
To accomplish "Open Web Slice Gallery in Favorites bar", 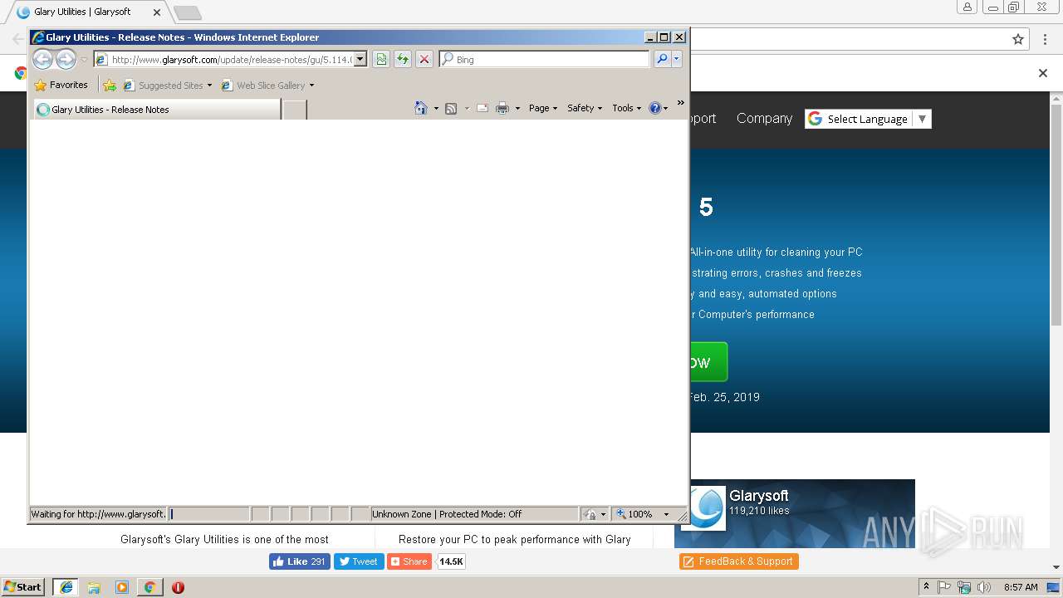I will click(267, 85).
